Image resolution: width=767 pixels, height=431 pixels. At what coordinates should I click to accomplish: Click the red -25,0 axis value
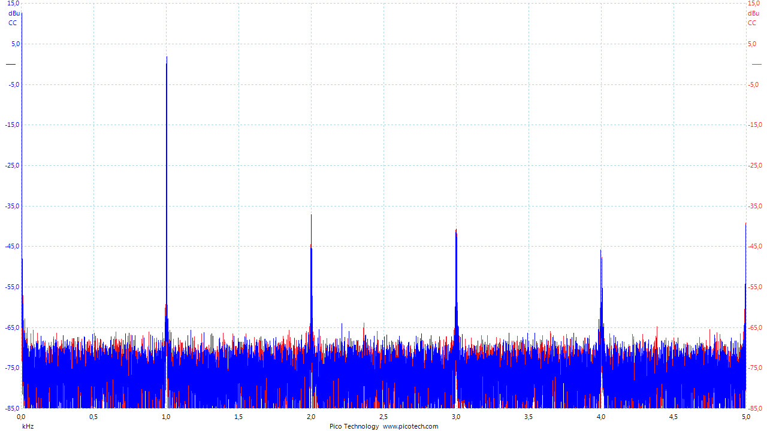pyautogui.click(x=756, y=166)
